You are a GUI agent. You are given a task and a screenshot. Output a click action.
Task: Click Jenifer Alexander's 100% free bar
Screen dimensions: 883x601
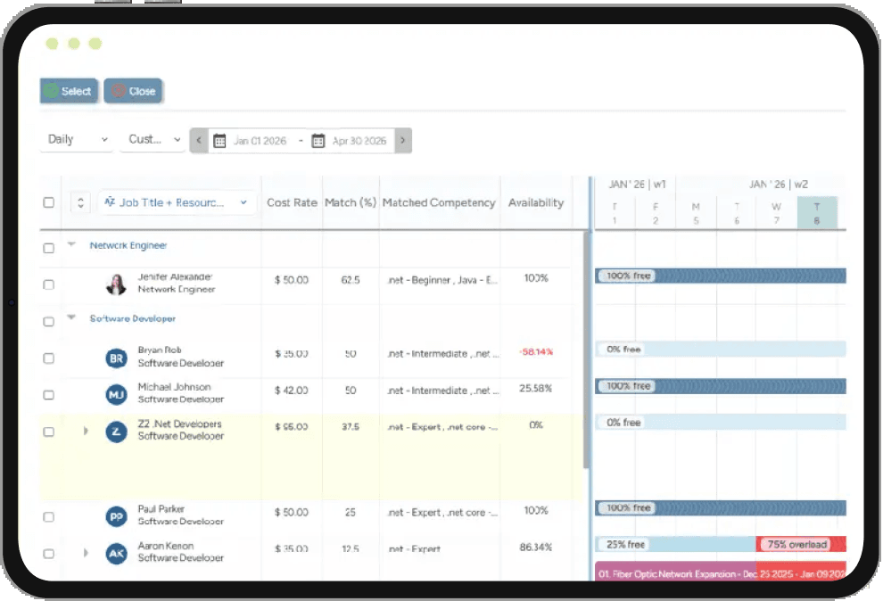pyautogui.click(x=721, y=276)
